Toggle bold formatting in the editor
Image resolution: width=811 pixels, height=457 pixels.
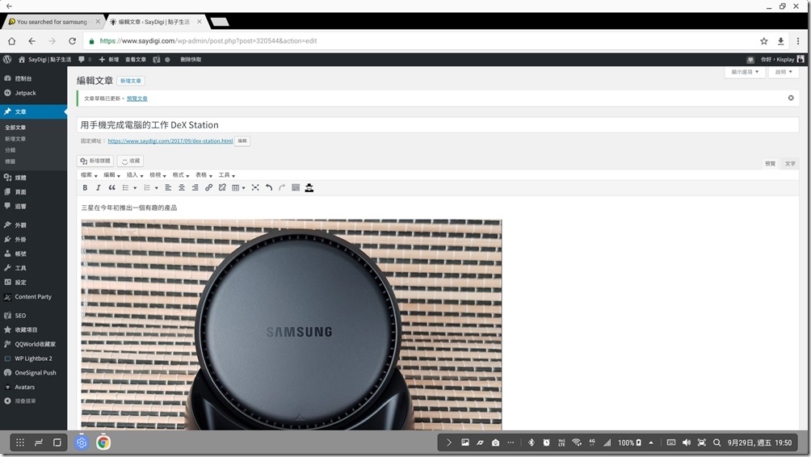(85, 187)
